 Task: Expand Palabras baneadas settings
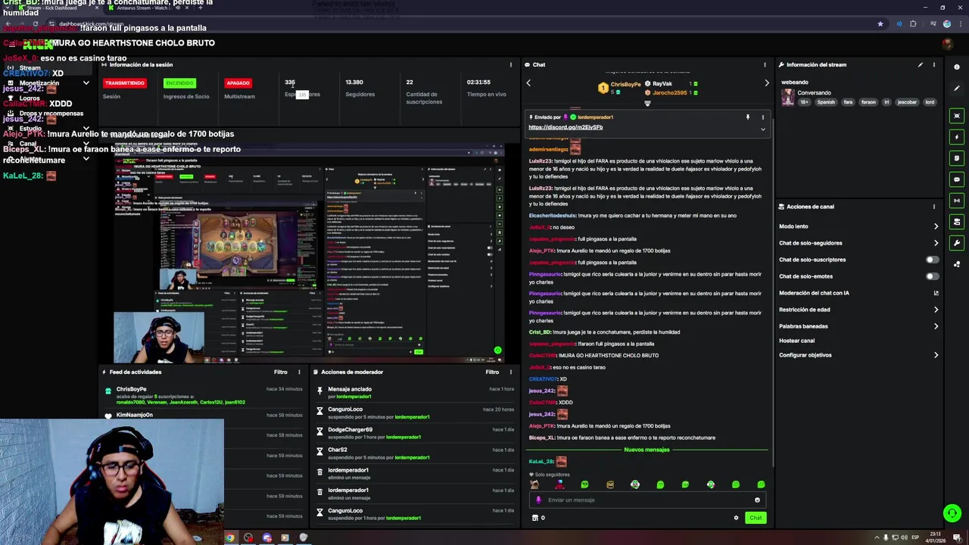936,326
